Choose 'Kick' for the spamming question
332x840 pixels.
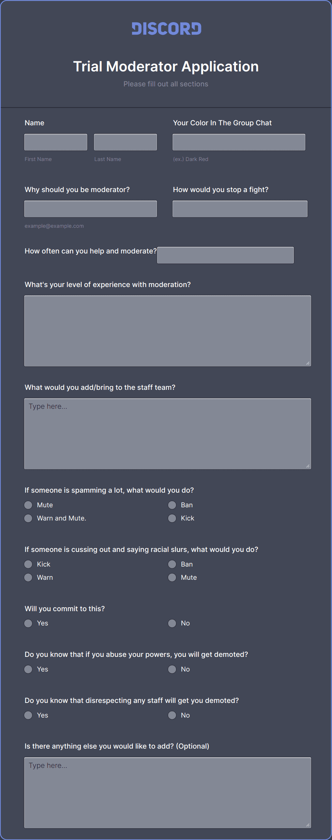click(172, 518)
